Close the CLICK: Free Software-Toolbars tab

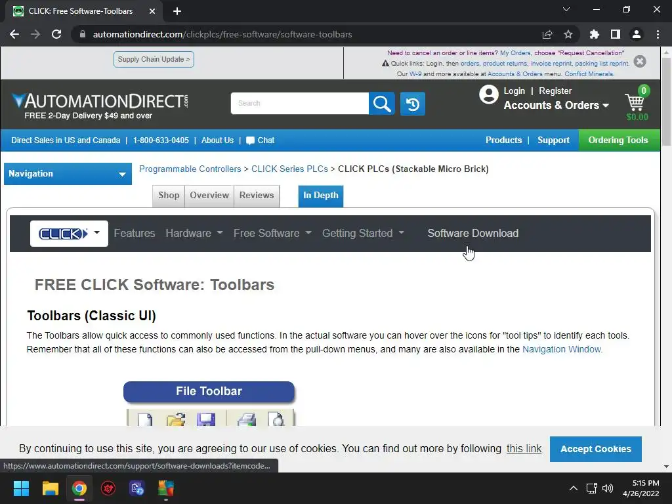(152, 11)
